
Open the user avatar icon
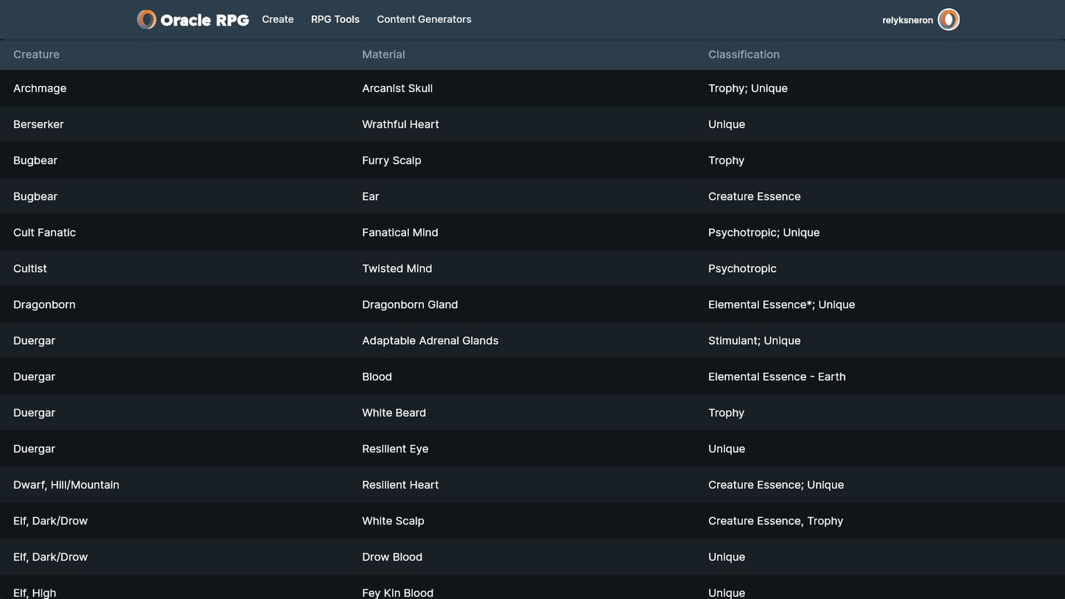click(949, 20)
